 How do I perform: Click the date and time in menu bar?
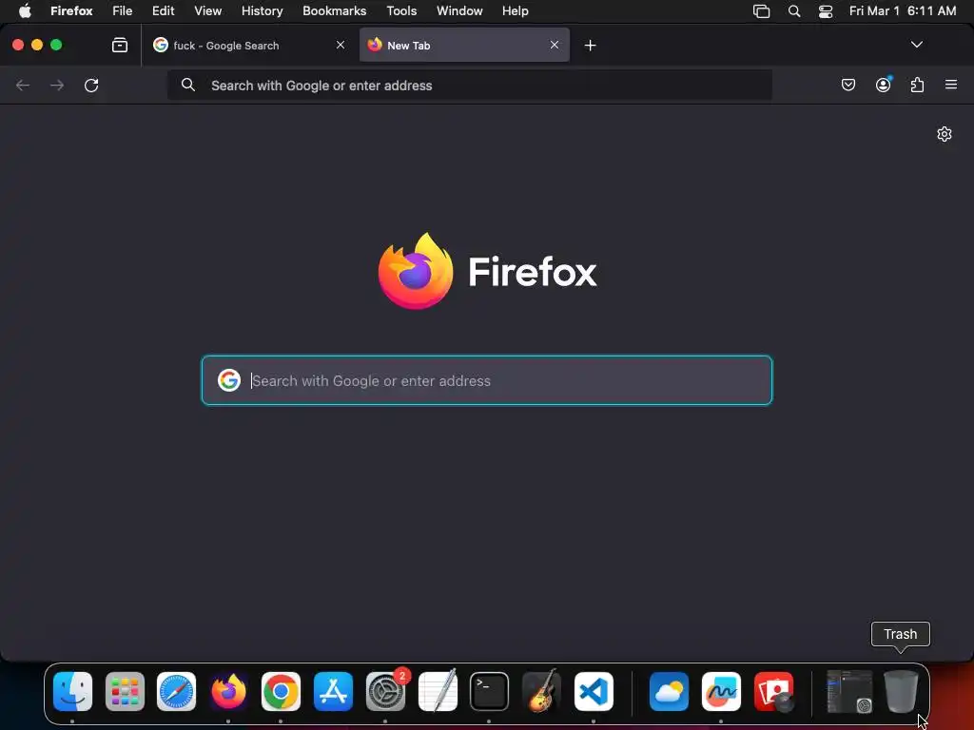point(903,10)
